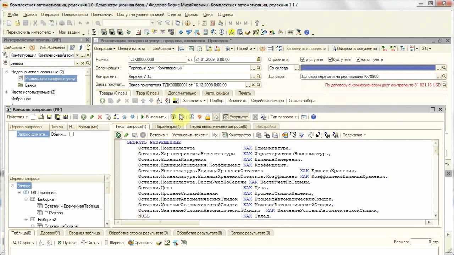
Task: Click the help icon in Консоль запросов toolbar
Action: 313,117
